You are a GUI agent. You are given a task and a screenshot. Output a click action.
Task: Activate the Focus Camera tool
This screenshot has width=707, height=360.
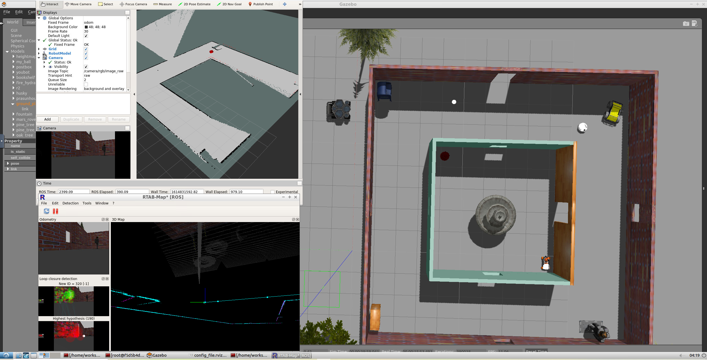[133, 4]
